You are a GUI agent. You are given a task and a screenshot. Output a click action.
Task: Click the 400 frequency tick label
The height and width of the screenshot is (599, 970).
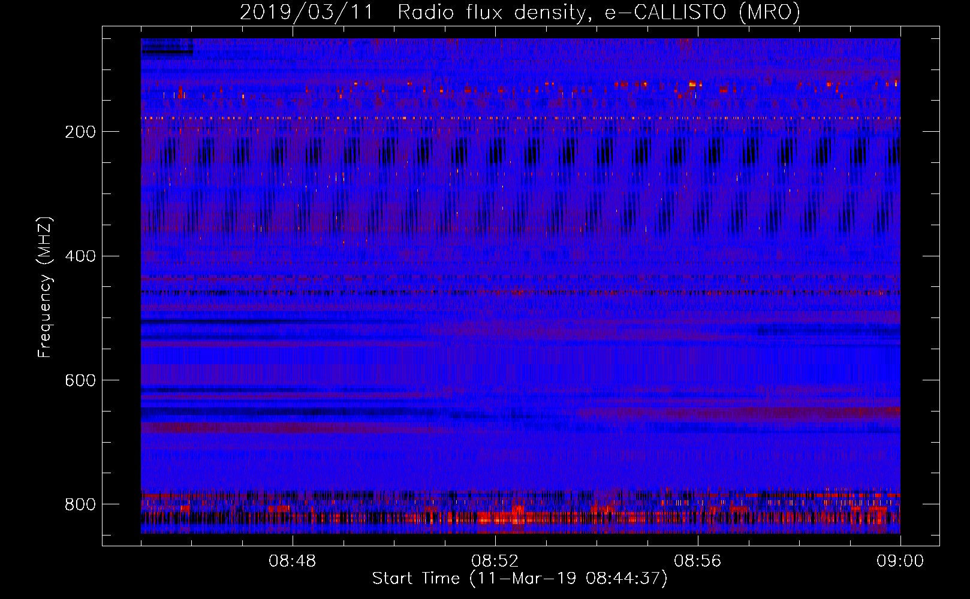point(80,256)
